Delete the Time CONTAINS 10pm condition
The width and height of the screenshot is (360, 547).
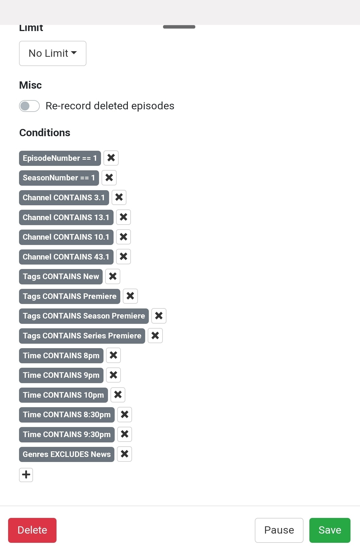coord(118,395)
